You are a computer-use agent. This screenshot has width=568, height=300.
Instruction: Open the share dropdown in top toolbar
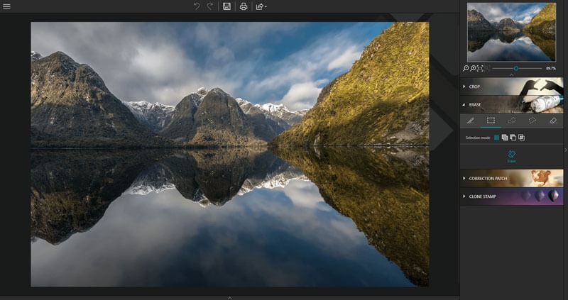tap(261, 6)
